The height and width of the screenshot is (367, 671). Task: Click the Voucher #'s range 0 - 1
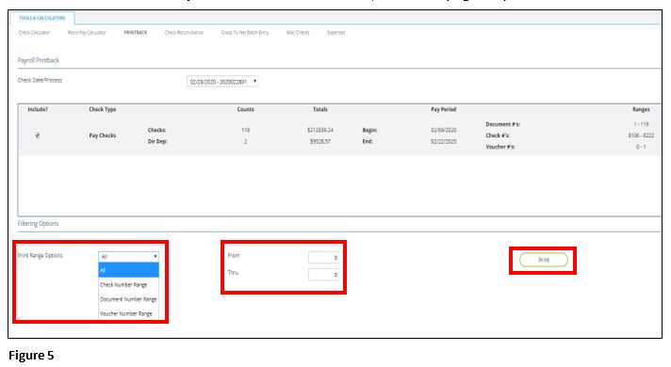coord(641,147)
